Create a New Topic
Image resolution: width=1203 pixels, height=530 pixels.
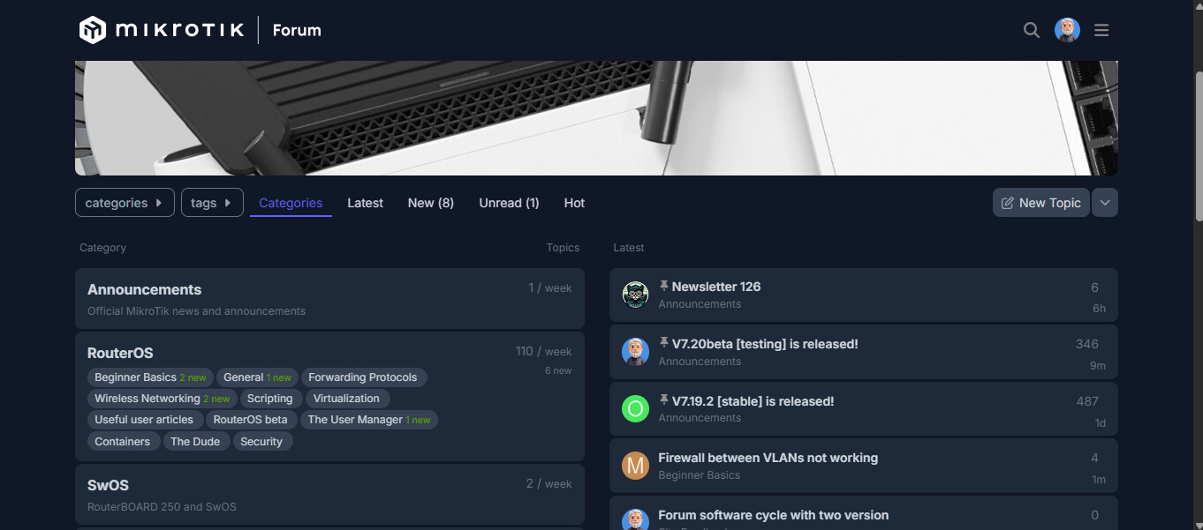(1041, 203)
